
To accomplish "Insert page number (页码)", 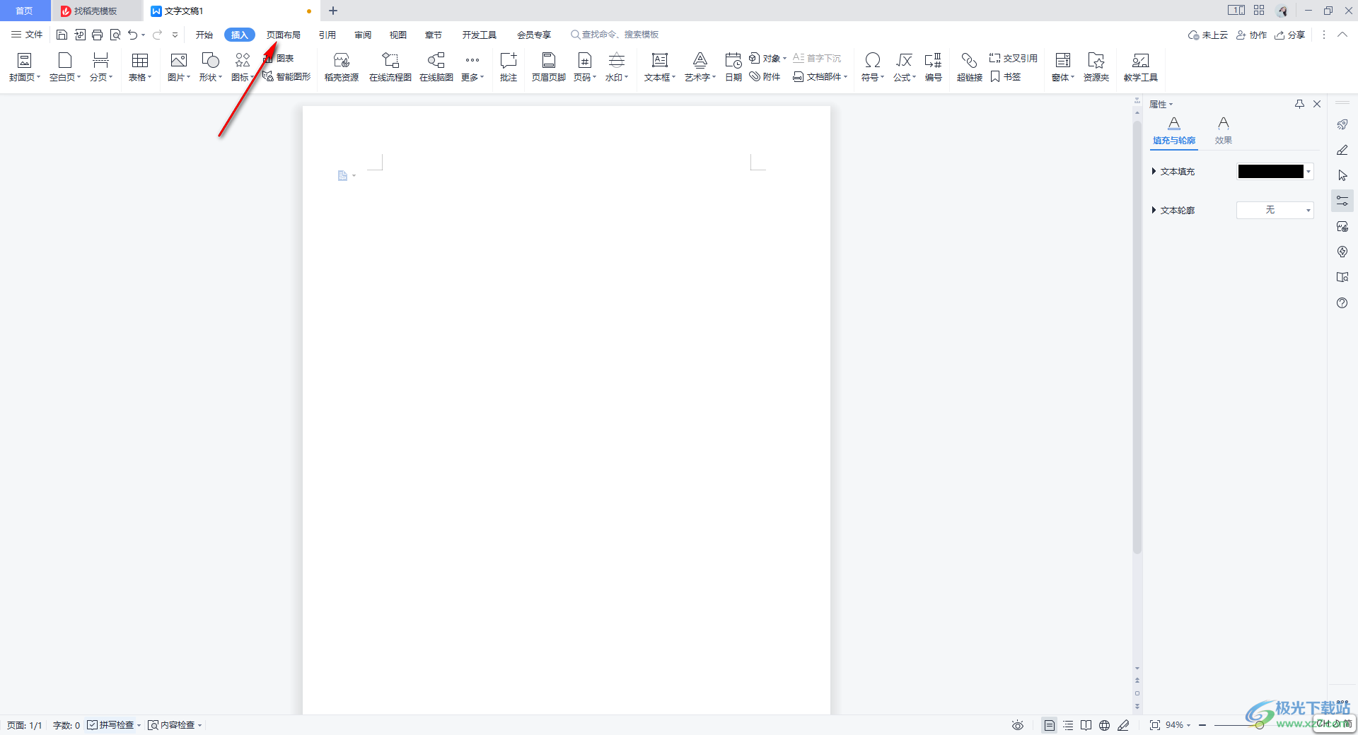I will 585,67.
